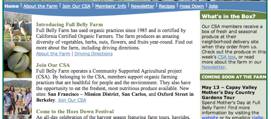
Task: Visit the website link in the Mother's Day event
Action: point(210,117)
